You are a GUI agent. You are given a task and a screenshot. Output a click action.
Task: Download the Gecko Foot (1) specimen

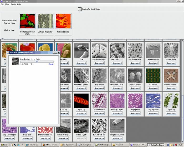pyautogui.click(x=117, y=63)
